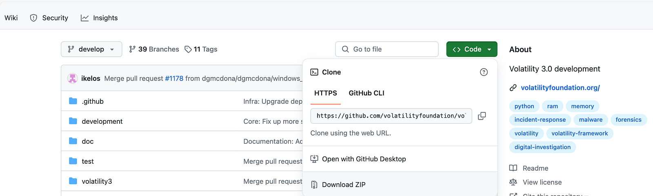Open the .github folder
Viewport: 653px width, 196px height.
tap(93, 101)
